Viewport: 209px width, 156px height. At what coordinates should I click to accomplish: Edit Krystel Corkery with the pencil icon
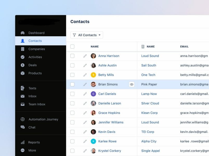tap(85, 151)
